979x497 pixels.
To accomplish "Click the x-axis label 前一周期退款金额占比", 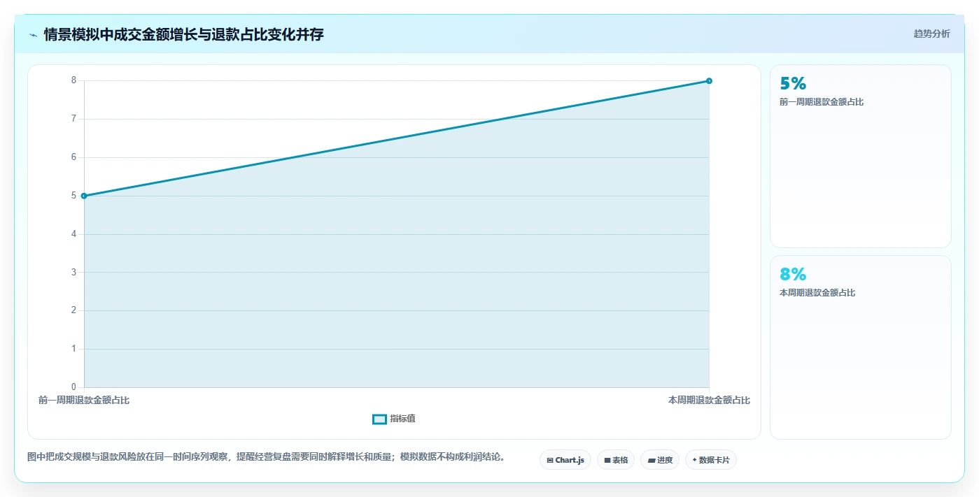I will coord(84,401).
